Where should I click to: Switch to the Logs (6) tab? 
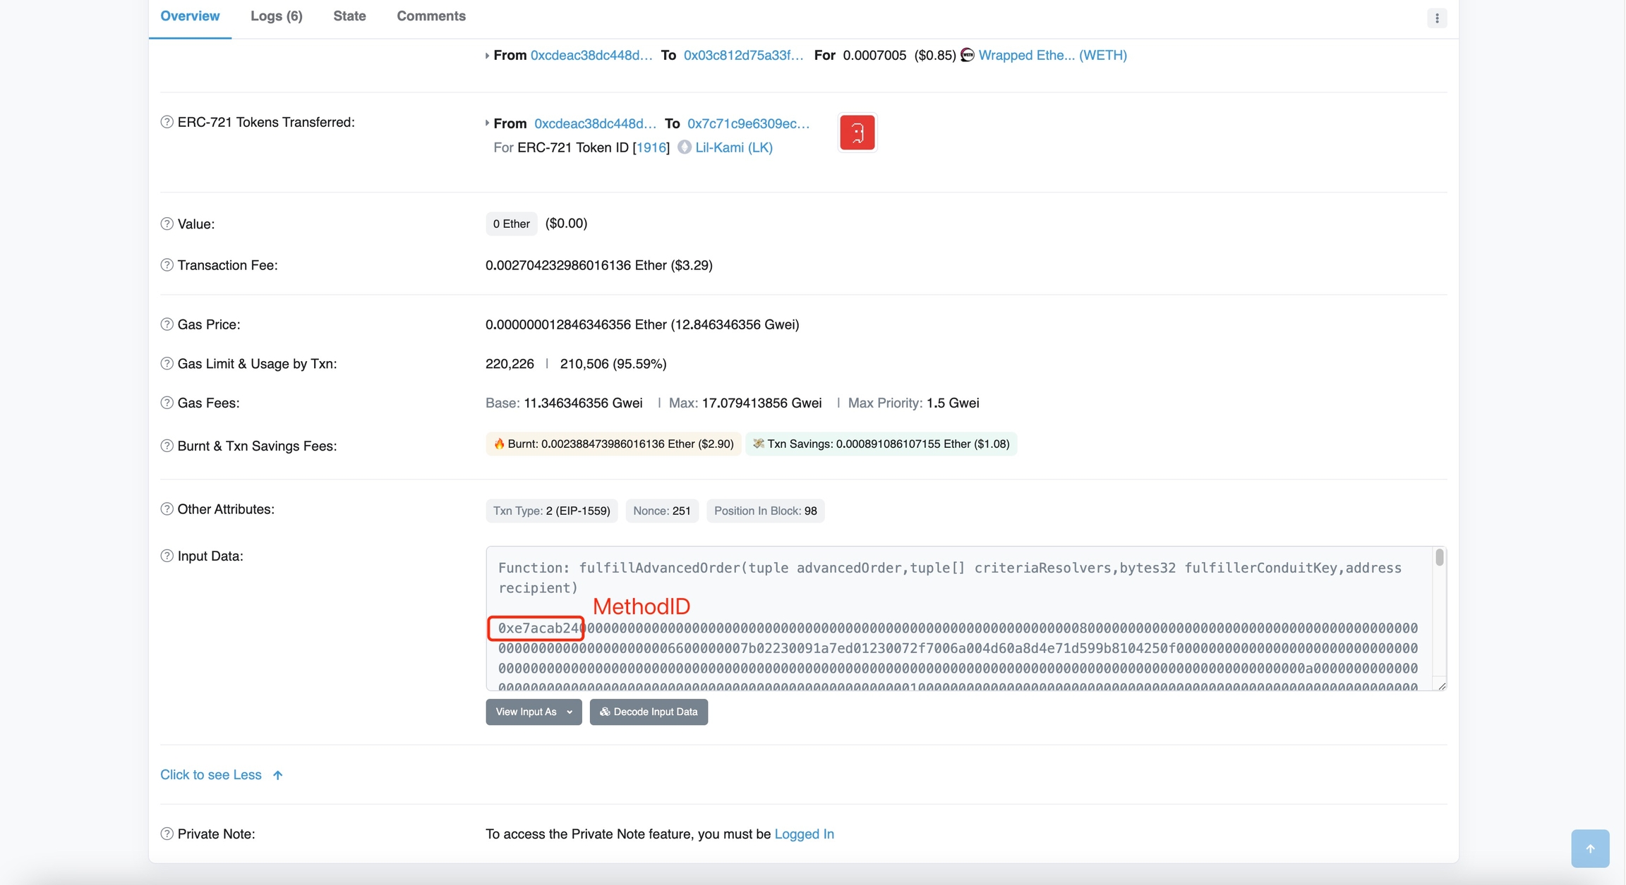(x=276, y=16)
